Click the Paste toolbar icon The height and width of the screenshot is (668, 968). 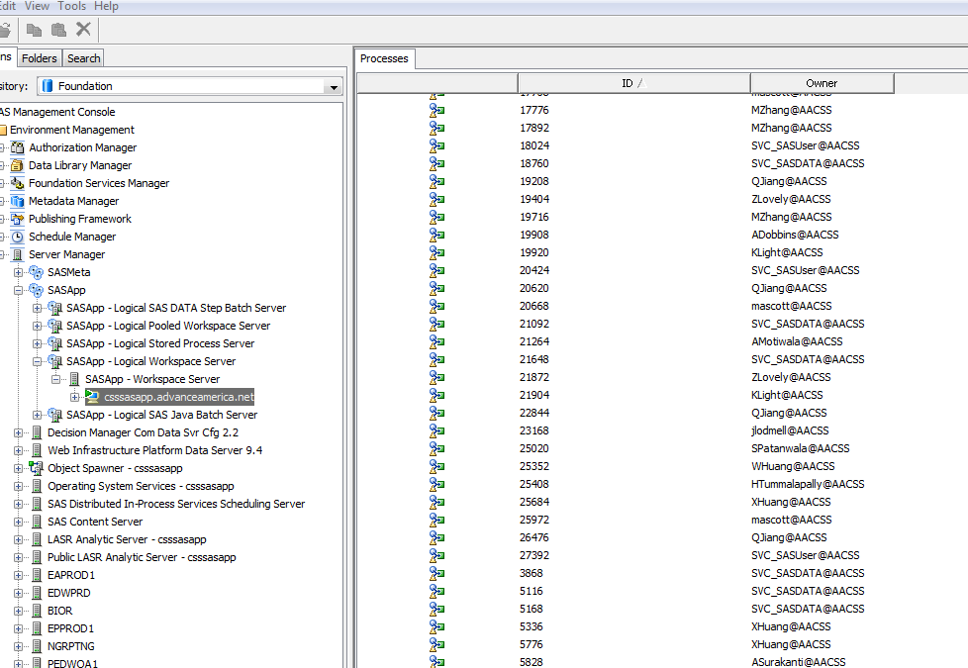(58, 30)
